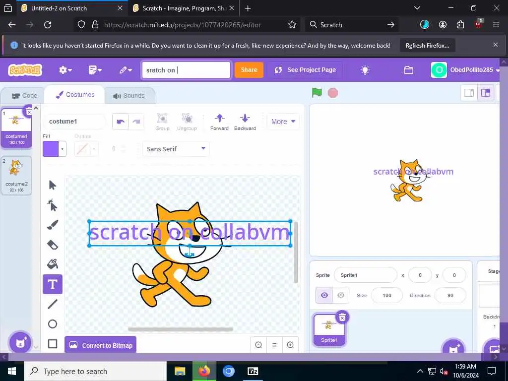Open a new Firefox tab
Viewport: 508px width, 381px height.
click(x=248, y=8)
